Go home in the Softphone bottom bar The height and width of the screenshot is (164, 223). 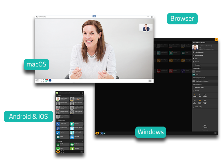[37, 80]
